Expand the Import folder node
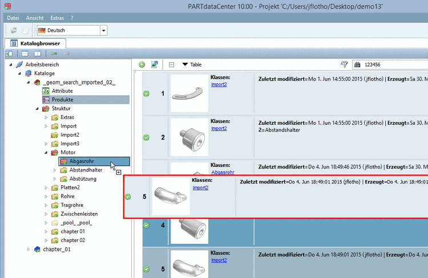 pos(46,126)
